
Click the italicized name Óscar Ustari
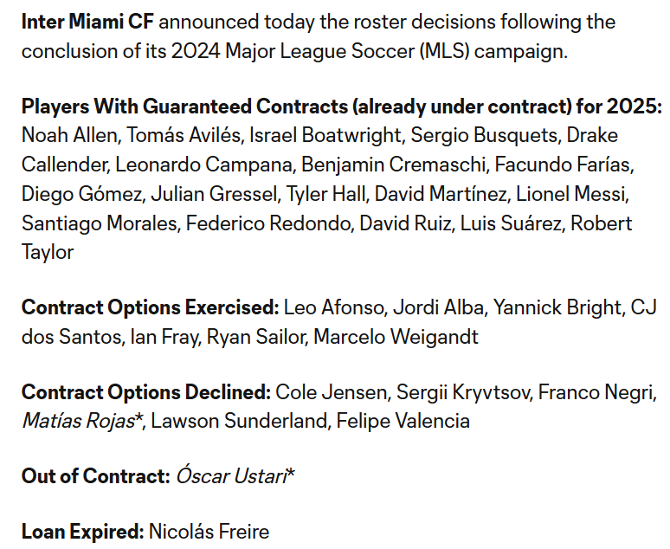231,476
